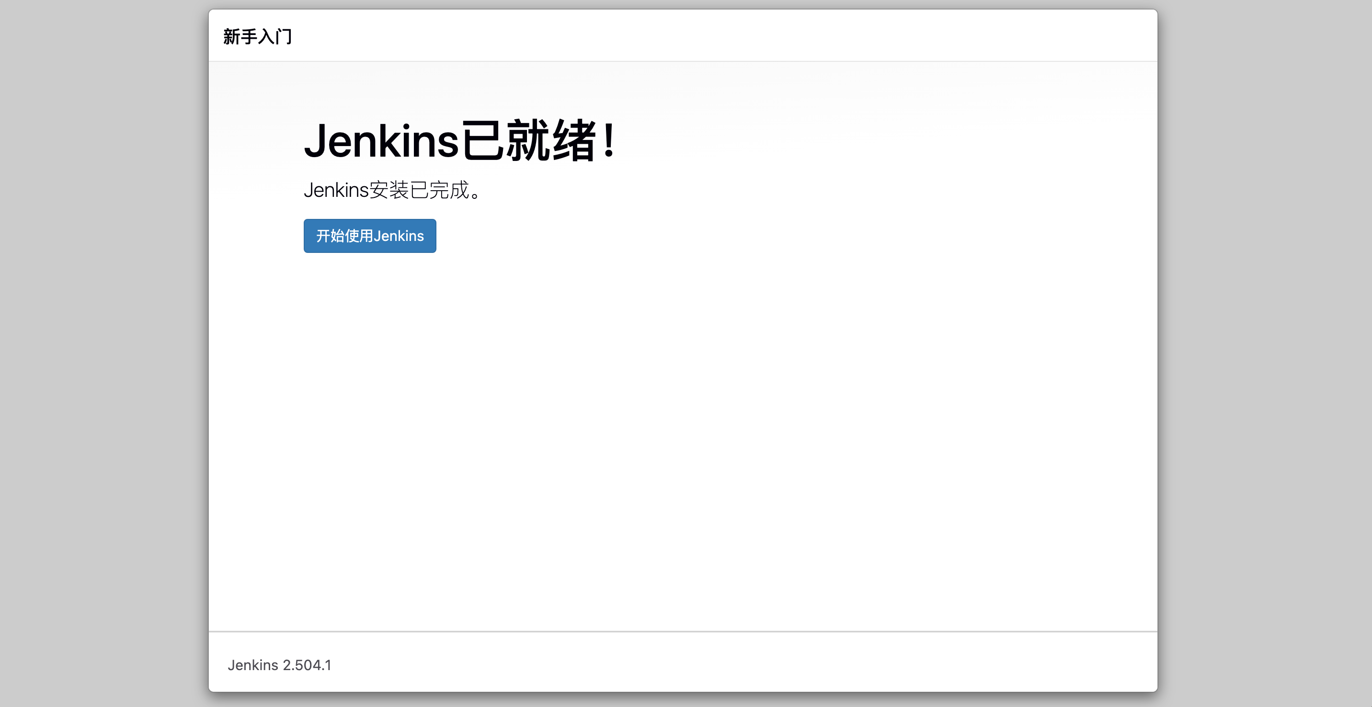
Task: Click the word Jenkins in the subtitle
Action: click(336, 190)
